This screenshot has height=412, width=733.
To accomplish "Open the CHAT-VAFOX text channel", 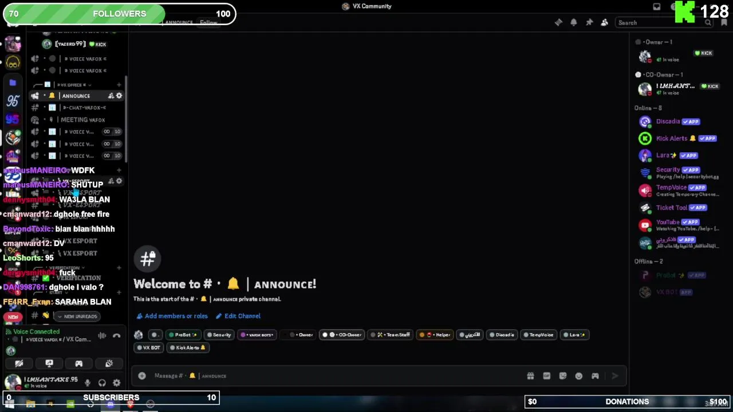I will point(77,108).
